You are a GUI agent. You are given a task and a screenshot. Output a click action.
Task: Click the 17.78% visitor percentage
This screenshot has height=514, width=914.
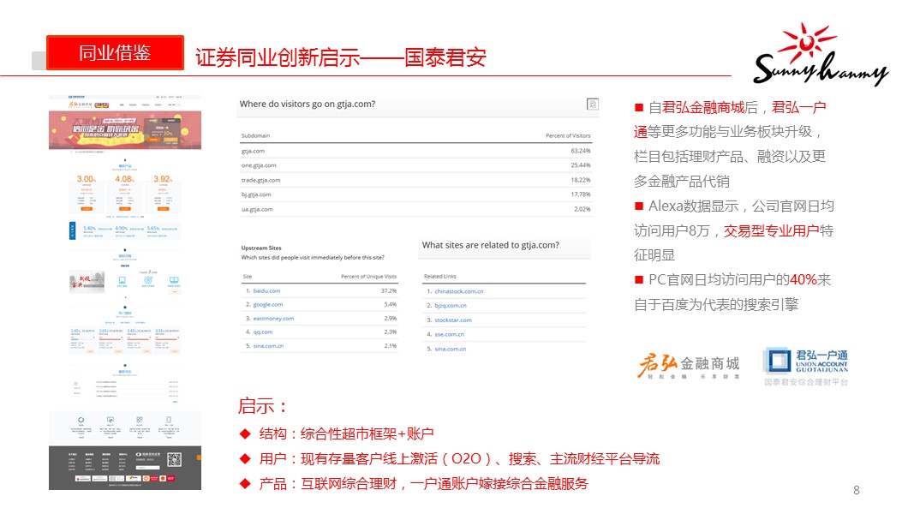tap(581, 194)
